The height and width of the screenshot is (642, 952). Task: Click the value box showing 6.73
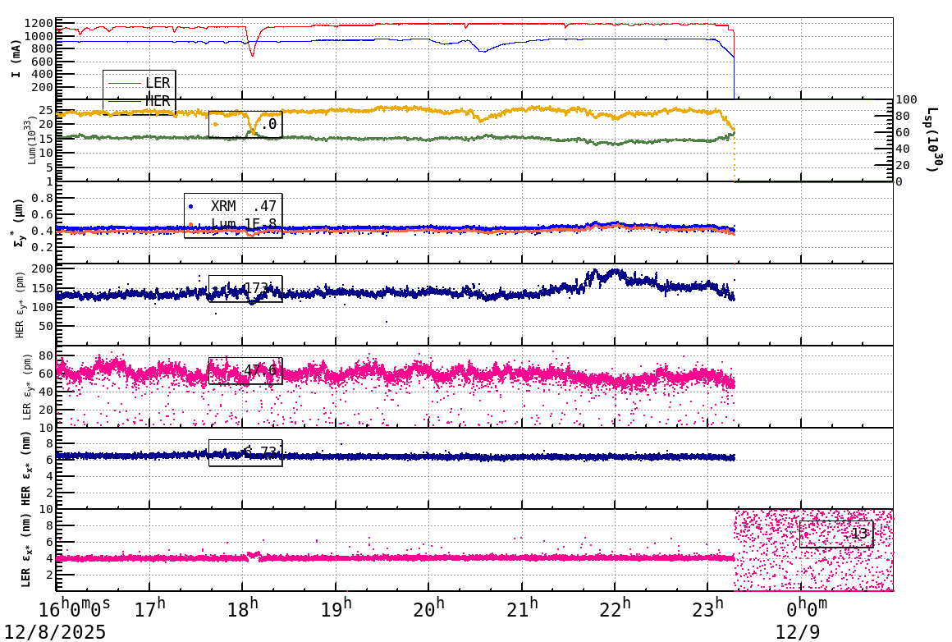246,452
